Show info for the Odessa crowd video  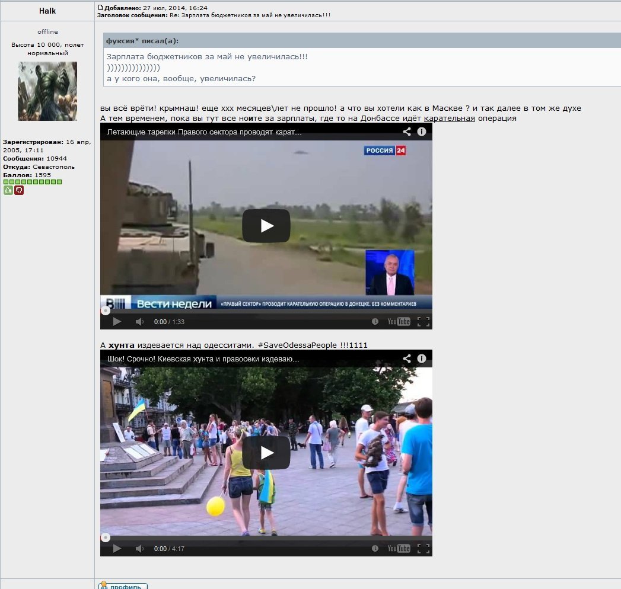pos(422,358)
